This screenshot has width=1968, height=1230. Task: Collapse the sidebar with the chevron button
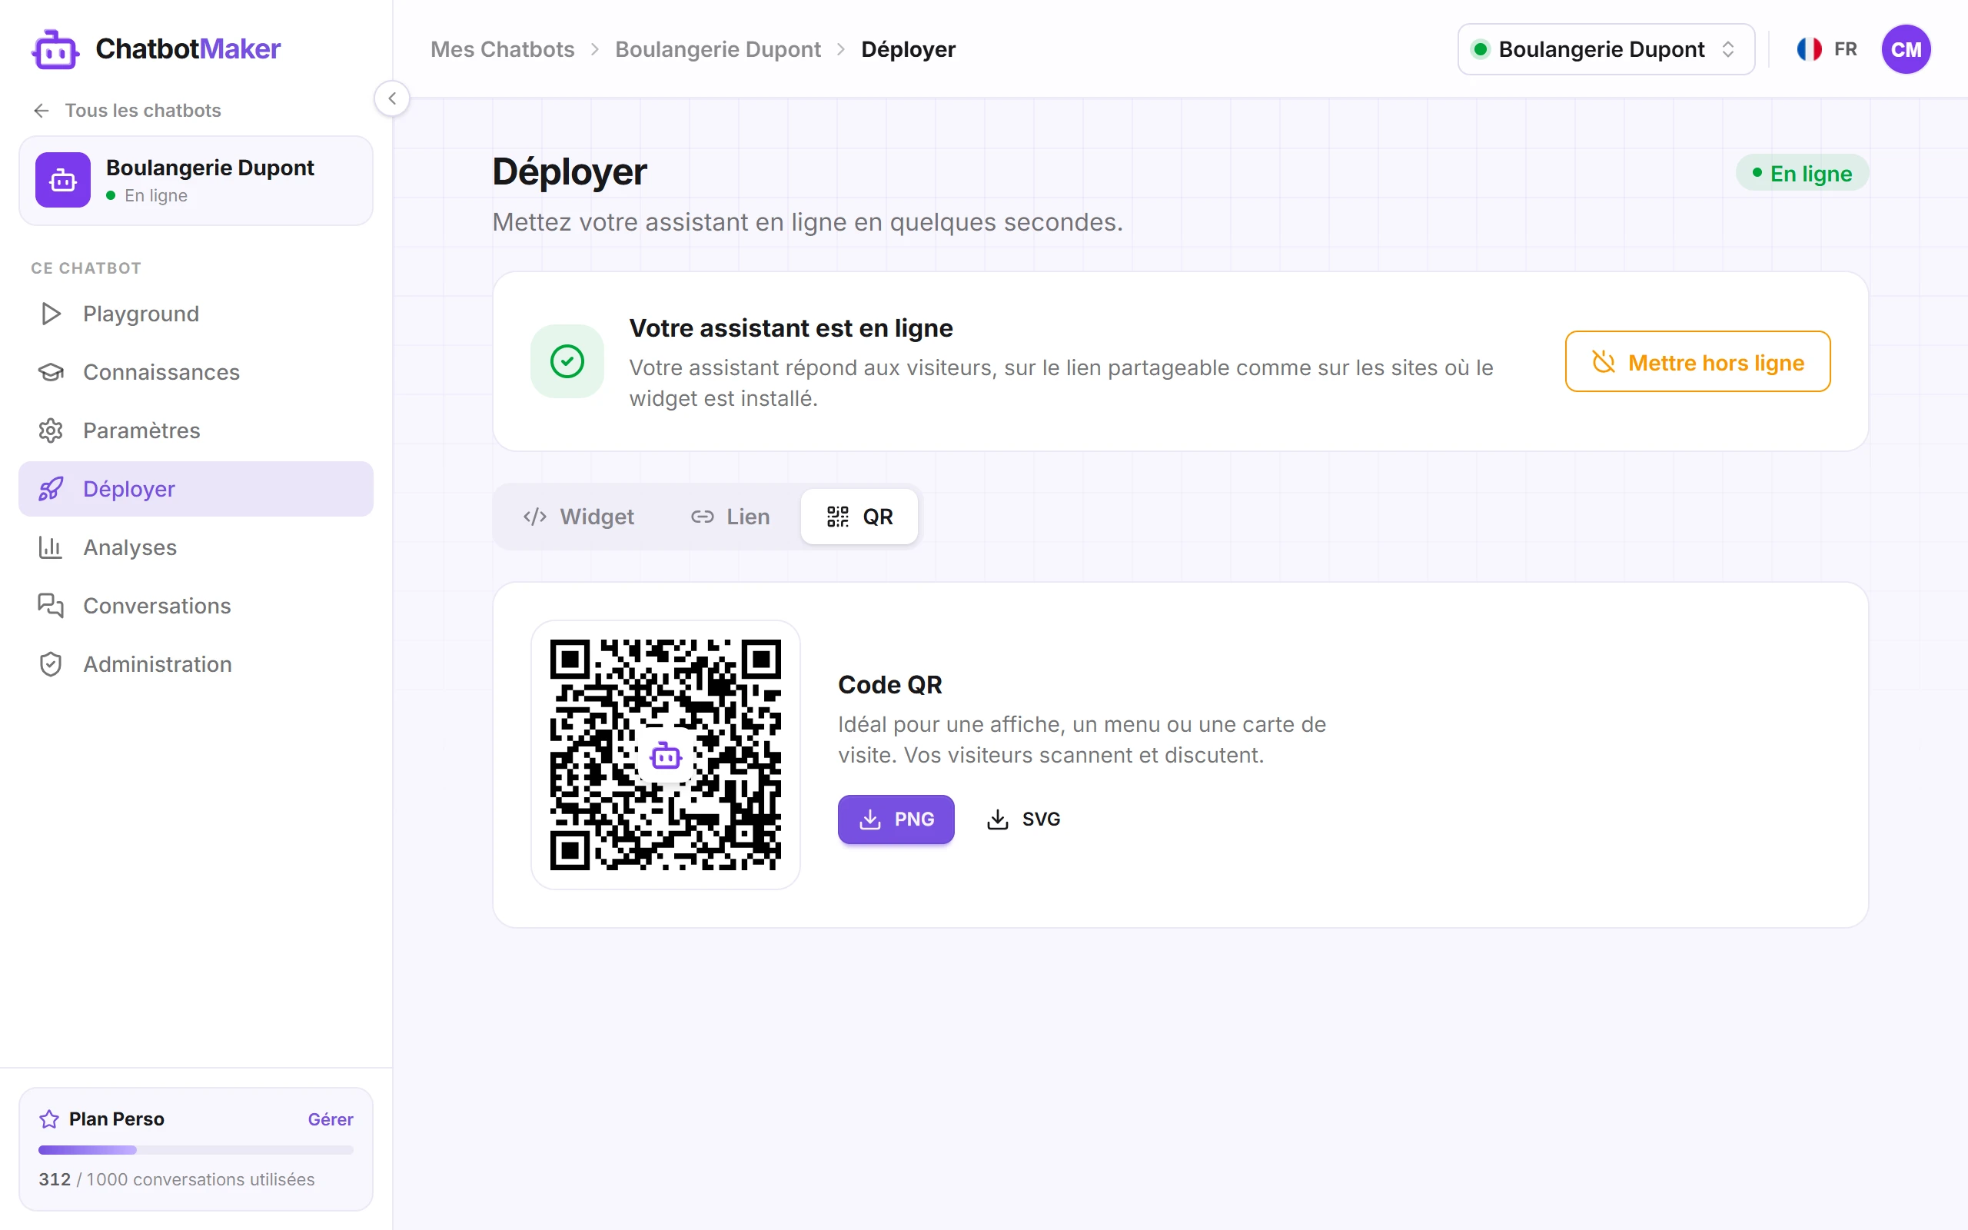click(x=392, y=98)
